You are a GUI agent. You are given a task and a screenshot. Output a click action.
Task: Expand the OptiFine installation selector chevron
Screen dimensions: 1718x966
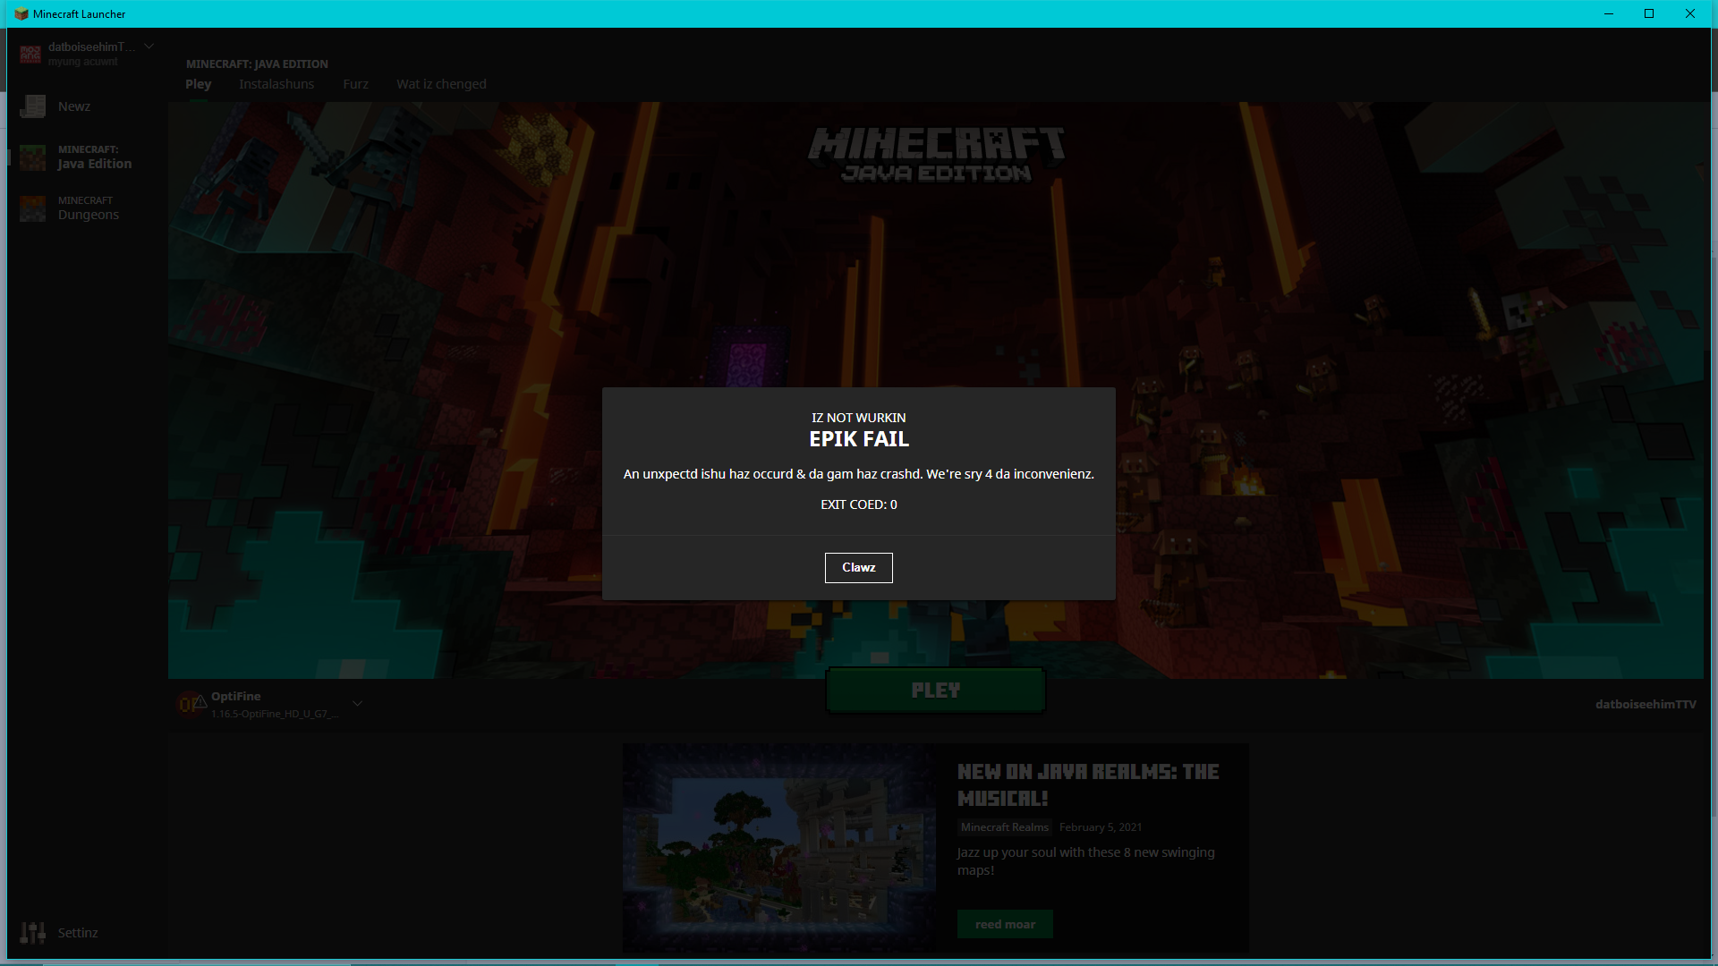tap(358, 704)
